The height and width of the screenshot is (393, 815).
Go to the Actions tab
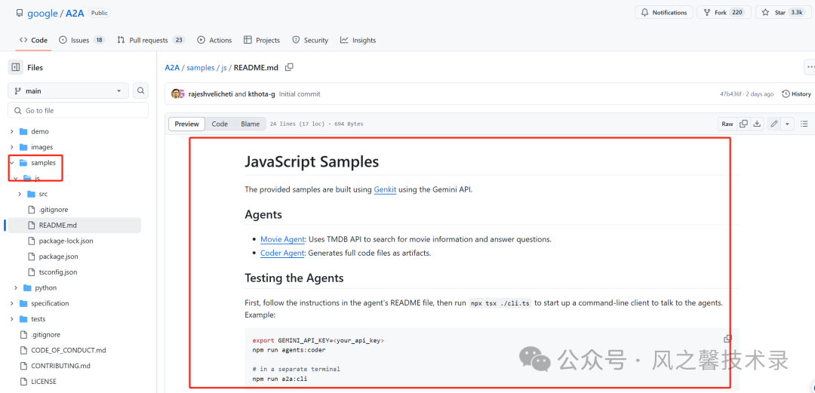[214, 40]
